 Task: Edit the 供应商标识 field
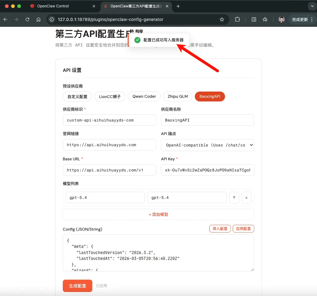tap(109, 120)
